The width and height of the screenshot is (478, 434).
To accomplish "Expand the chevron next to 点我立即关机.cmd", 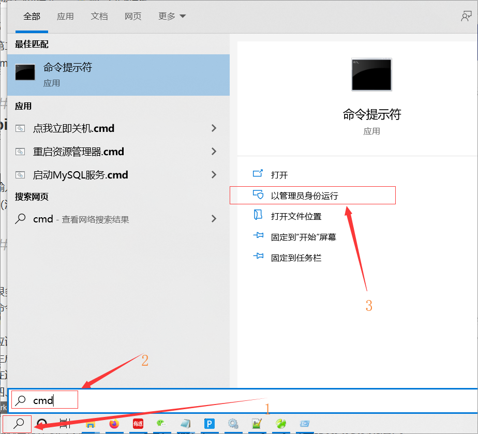I will point(214,128).
